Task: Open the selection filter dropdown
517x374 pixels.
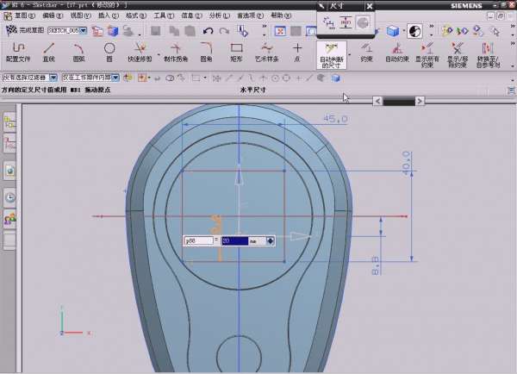Action: (x=55, y=78)
